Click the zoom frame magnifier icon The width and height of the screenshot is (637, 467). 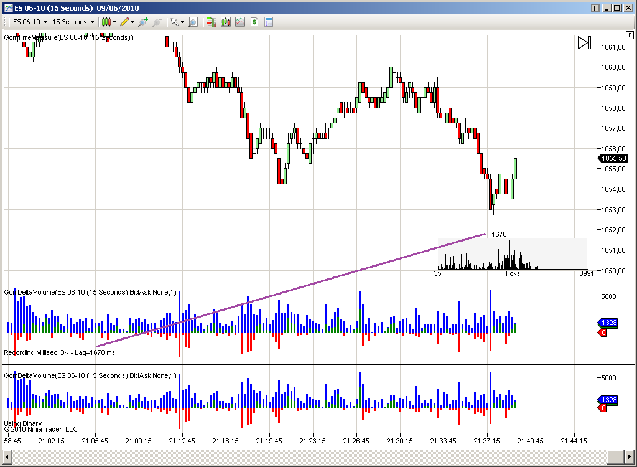pos(193,22)
